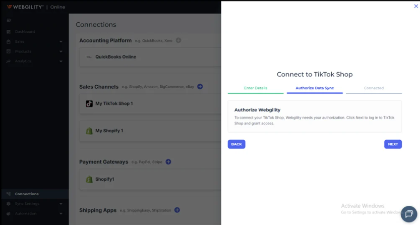Click the Connect to TikTok Shop title
The height and width of the screenshot is (225, 420).
point(315,74)
